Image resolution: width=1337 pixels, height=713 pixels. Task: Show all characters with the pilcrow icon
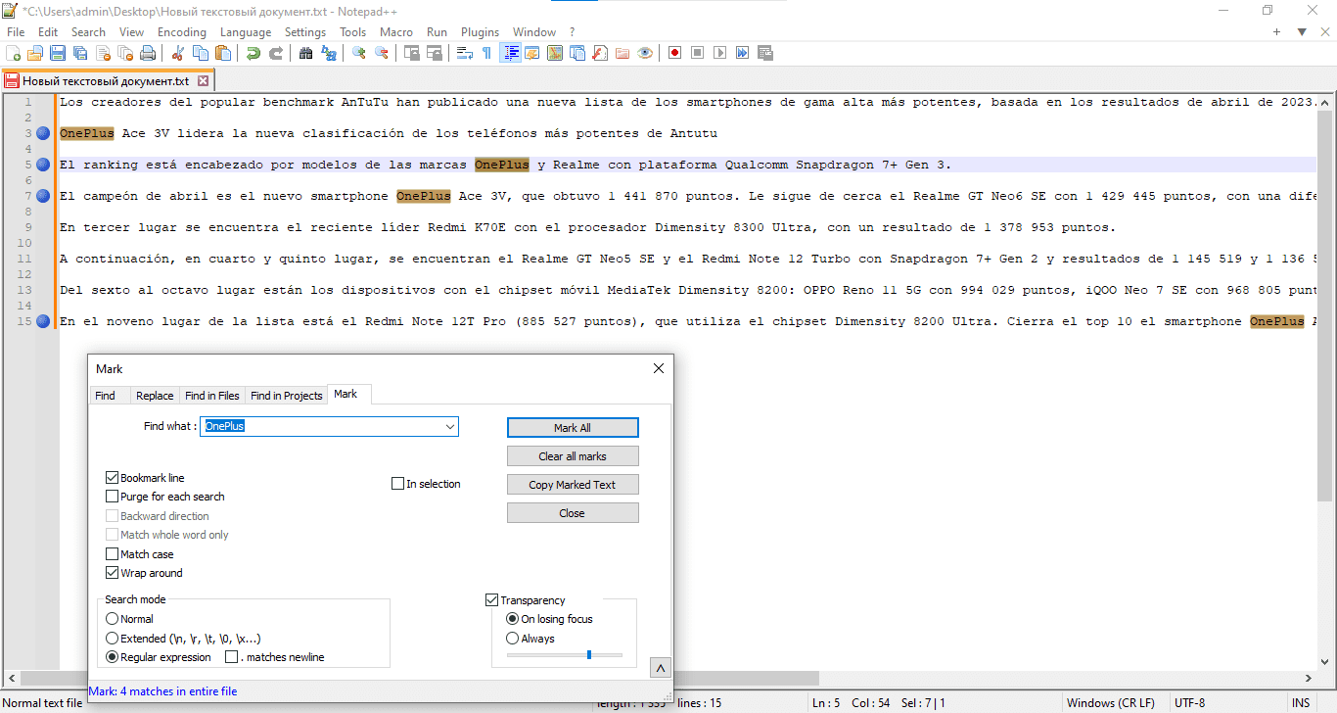(x=486, y=53)
